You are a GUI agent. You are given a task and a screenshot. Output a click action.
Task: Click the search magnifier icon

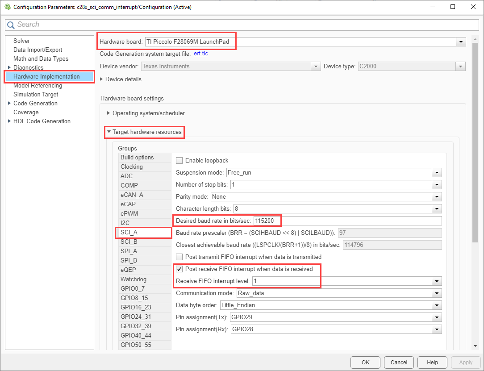11,25
